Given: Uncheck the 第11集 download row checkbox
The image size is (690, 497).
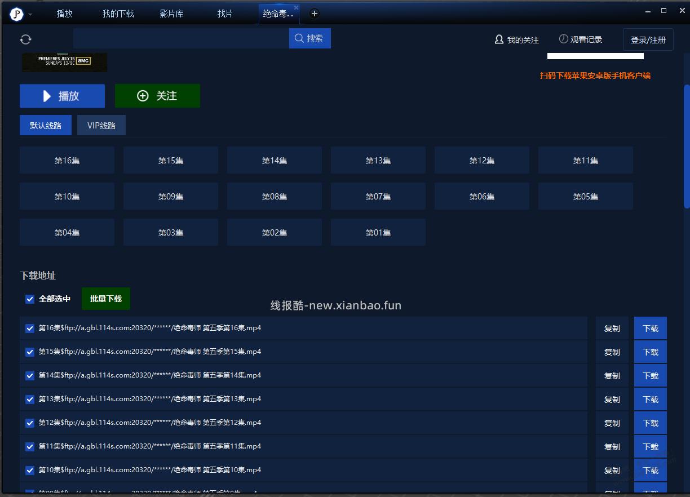Looking at the screenshot, I should click(30, 447).
